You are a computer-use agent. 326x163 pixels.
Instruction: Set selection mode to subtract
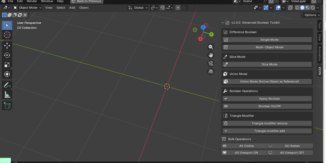click(14, 15)
